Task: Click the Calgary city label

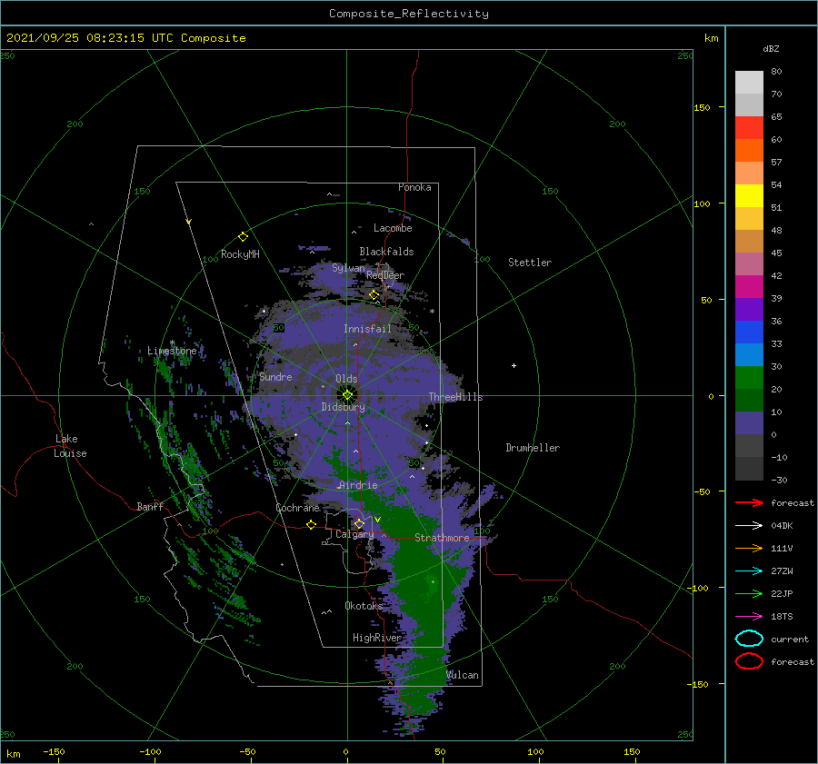Action: tap(354, 534)
